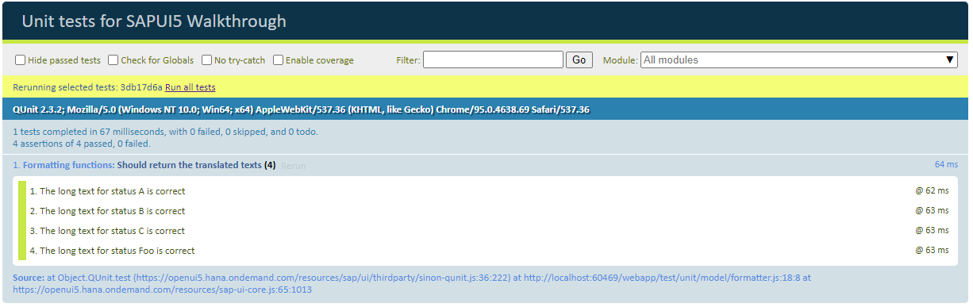Focus the Filter text field
The height and width of the screenshot is (307, 973).
click(493, 59)
